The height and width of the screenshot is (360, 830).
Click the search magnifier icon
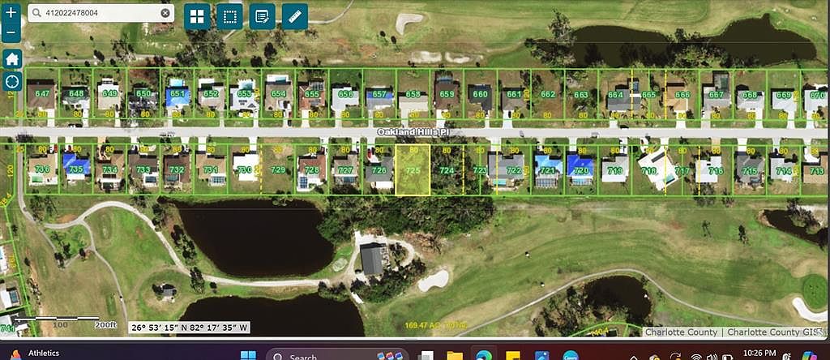tap(36, 13)
